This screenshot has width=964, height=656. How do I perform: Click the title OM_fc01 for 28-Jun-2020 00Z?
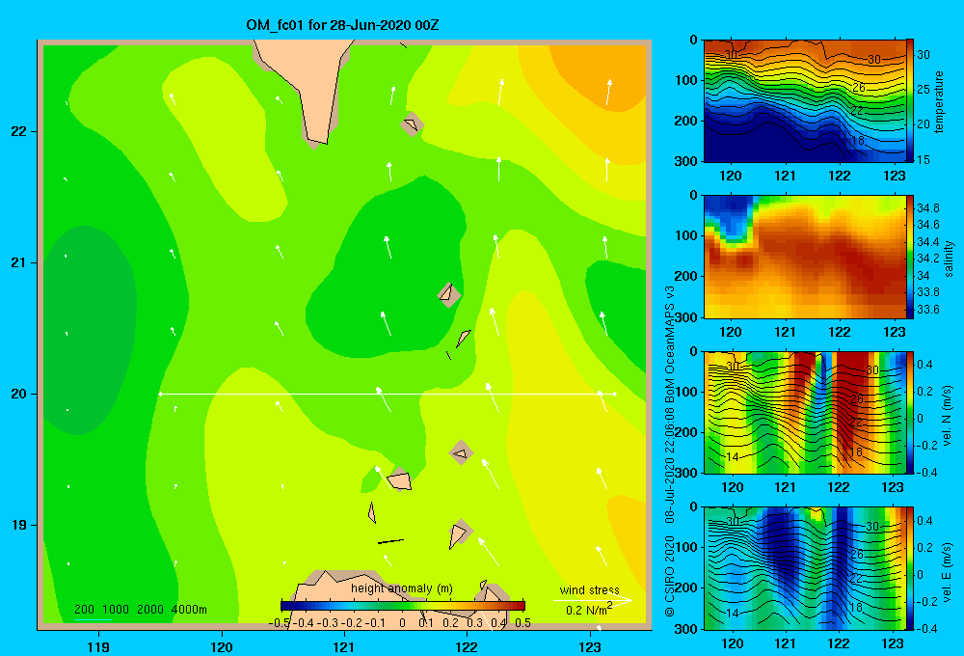click(x=342, y=25)
